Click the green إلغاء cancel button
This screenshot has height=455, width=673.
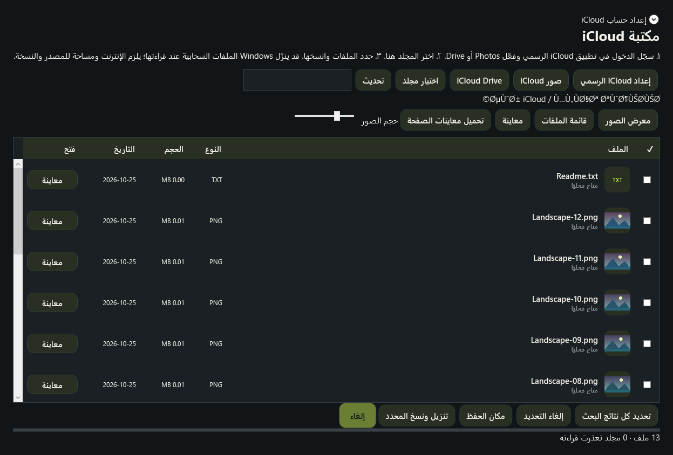357,416
